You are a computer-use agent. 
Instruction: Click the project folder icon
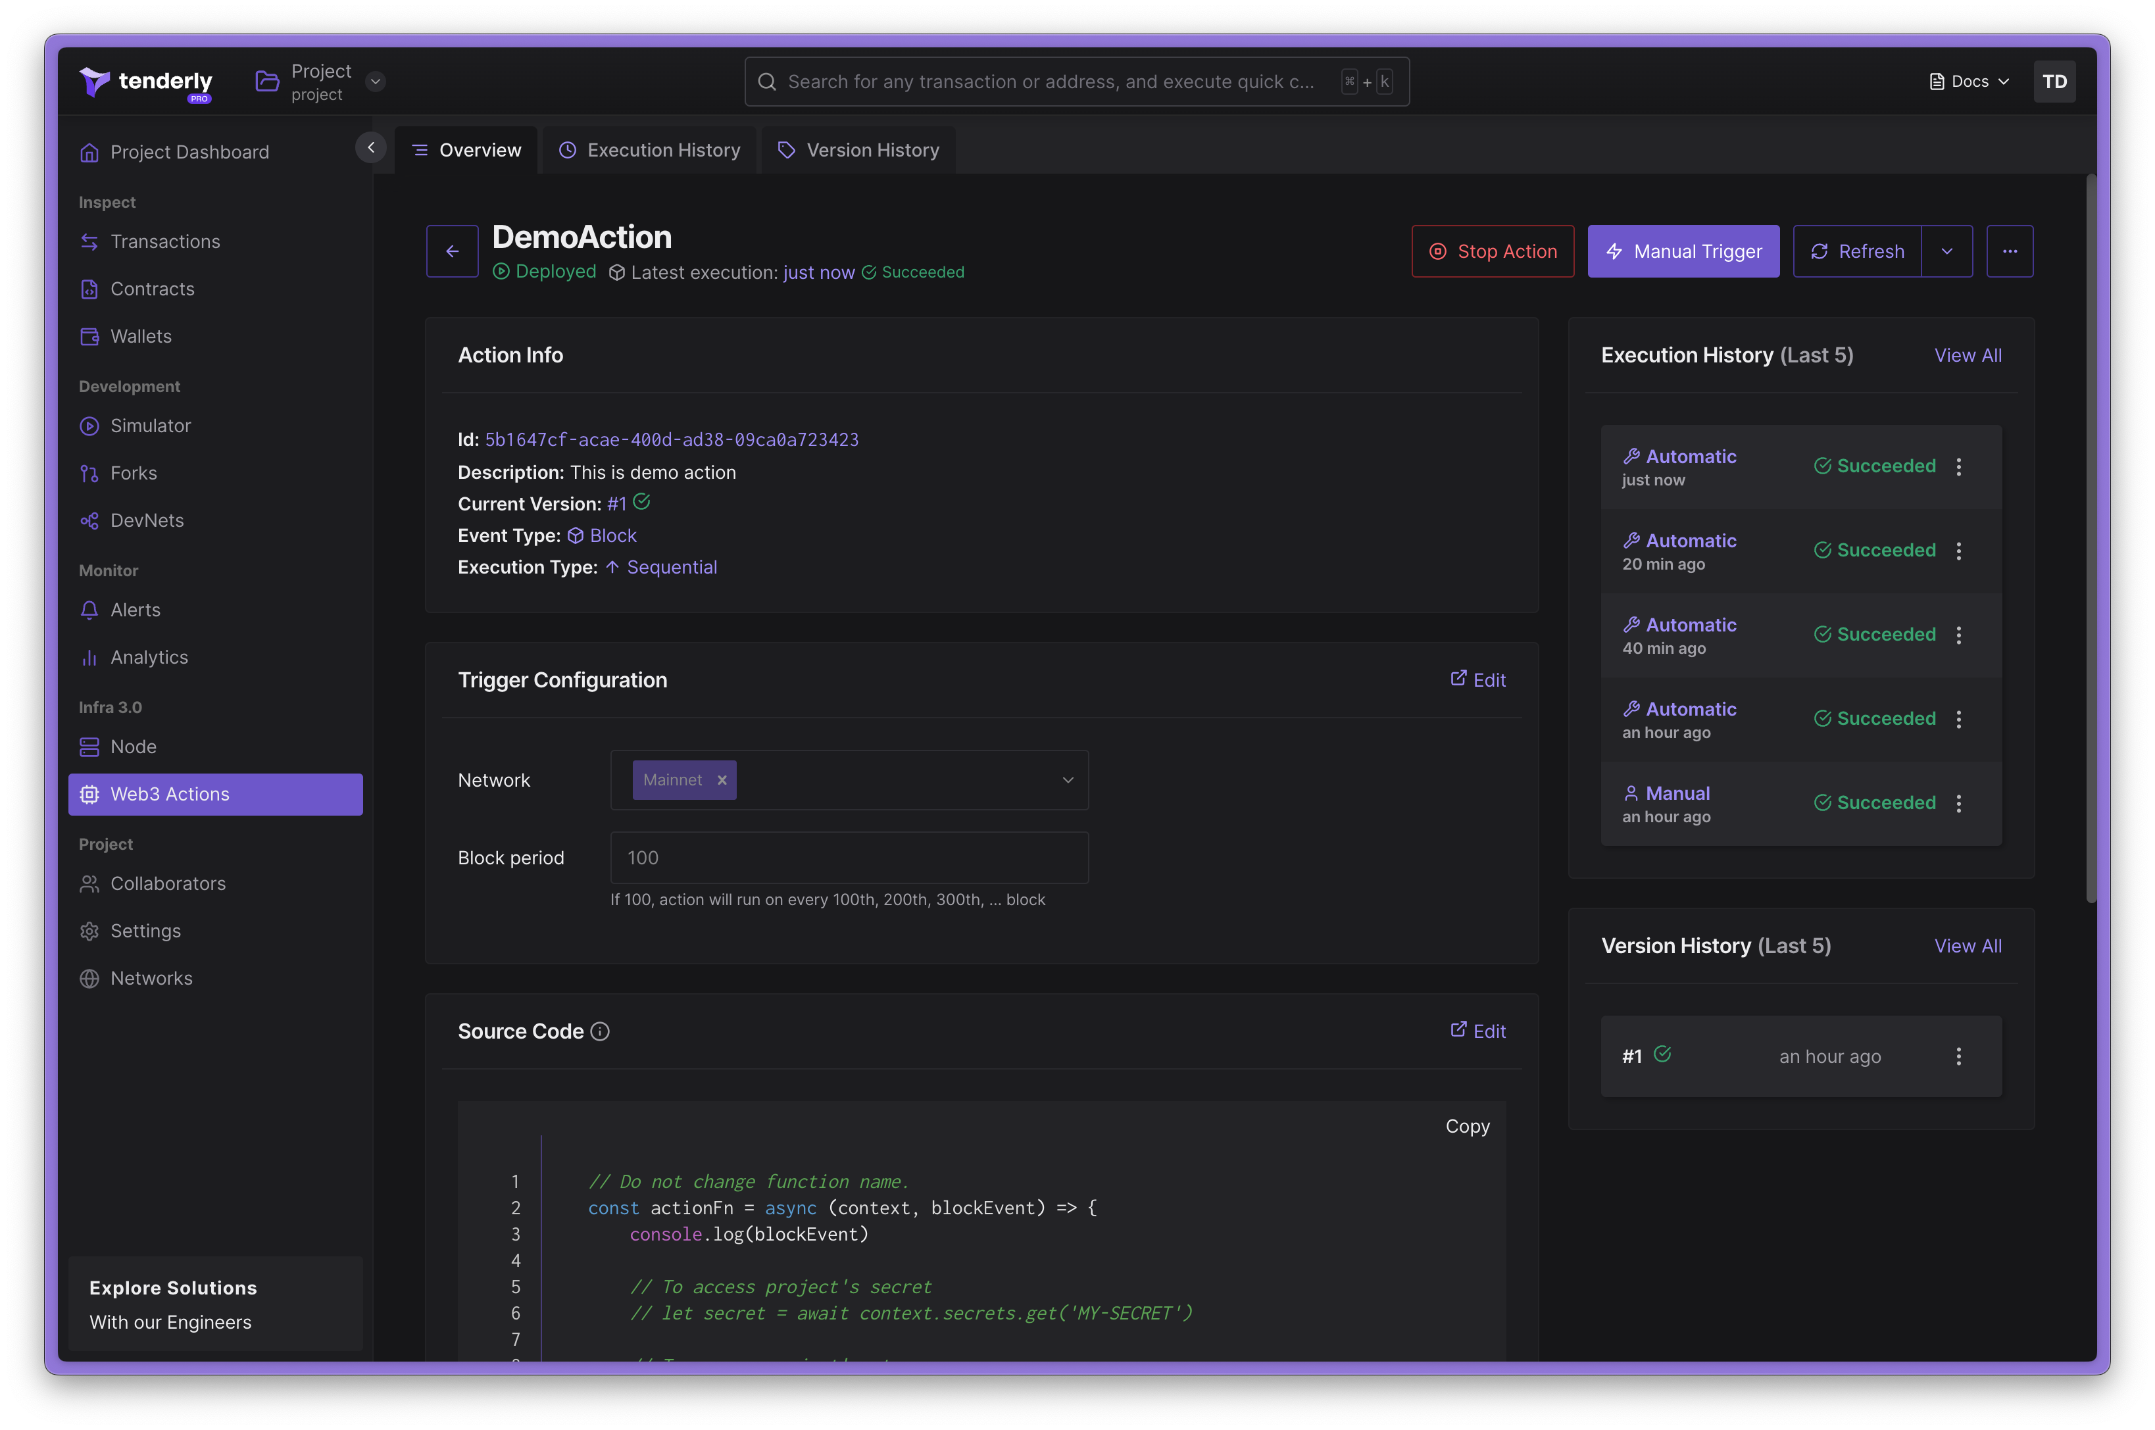267,82
